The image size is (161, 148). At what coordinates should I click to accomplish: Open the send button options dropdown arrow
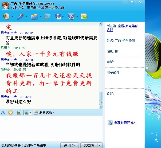pos(100,145)
